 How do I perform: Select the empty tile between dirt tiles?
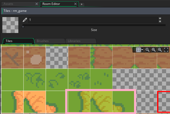click(57, 58)
